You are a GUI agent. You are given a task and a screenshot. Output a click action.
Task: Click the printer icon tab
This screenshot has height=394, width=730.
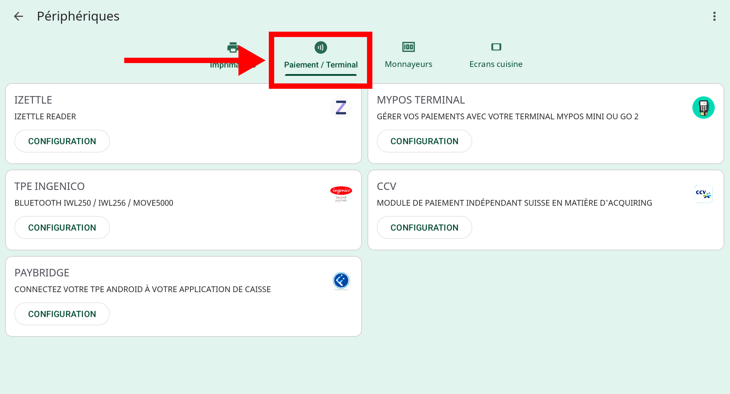pos(232,48)
